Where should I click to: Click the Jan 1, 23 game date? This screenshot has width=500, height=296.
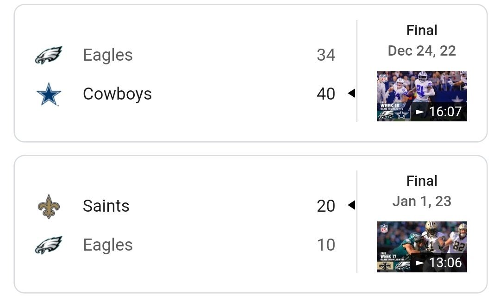(422, 201)
